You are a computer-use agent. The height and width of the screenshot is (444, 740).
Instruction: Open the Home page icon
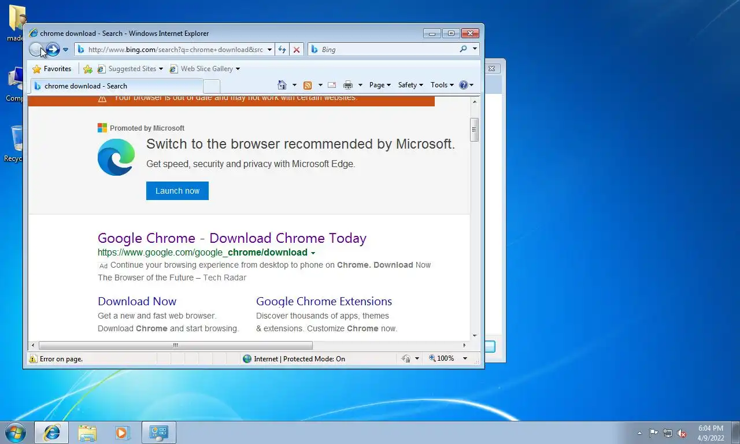282,85
